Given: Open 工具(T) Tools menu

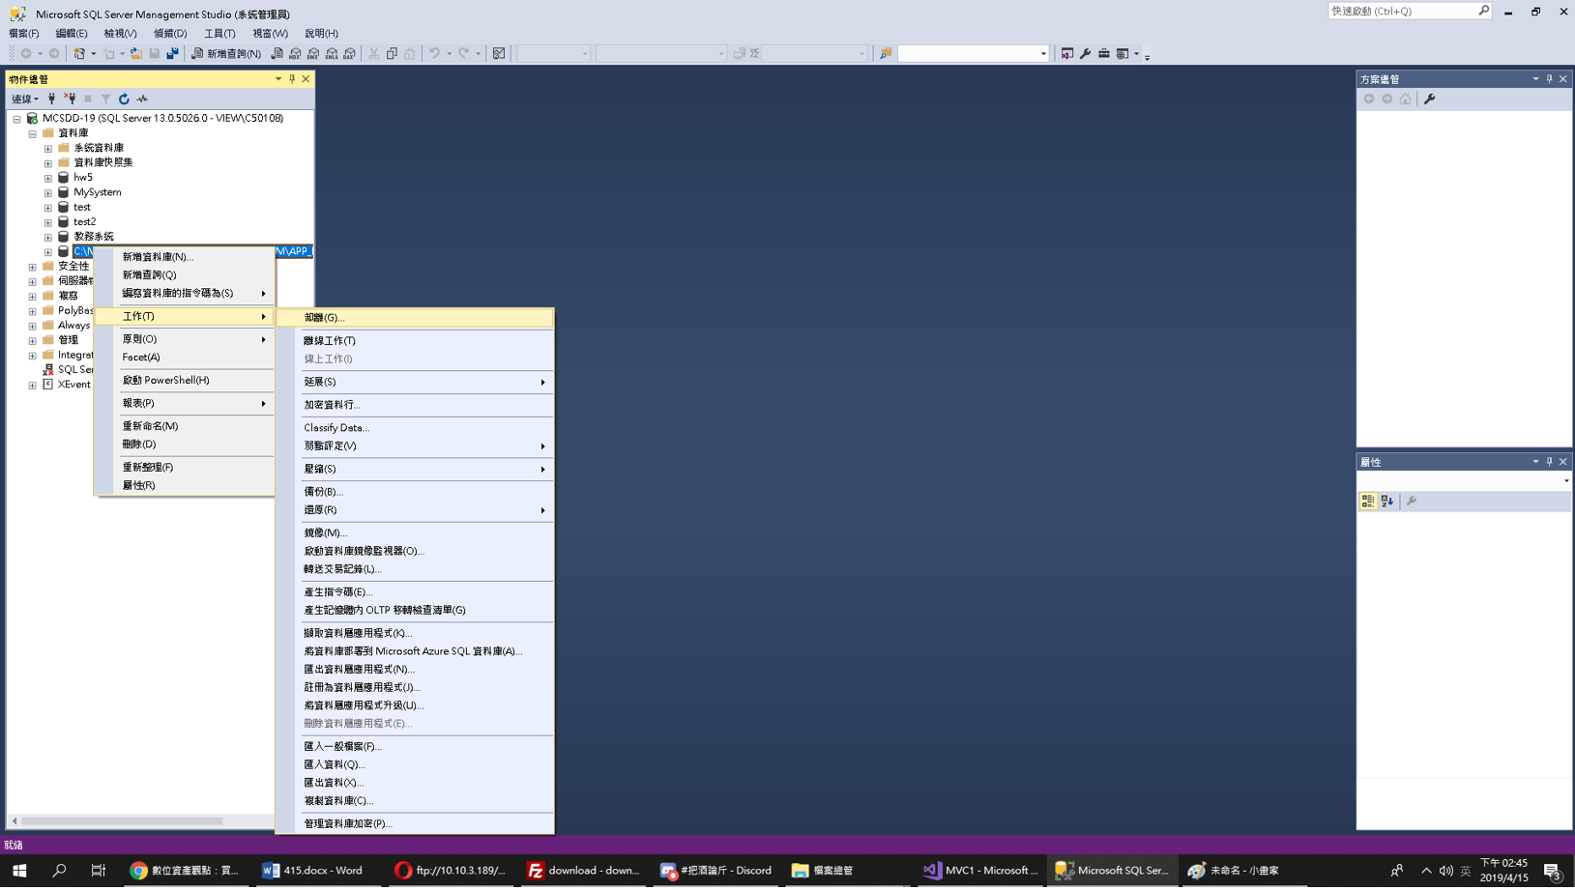Looking at the screenshot, I should pyautogui.click(x=219, y=34).
